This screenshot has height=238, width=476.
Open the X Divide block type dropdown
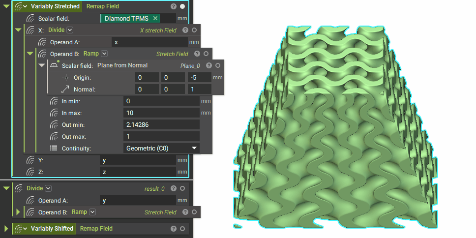[x=70, y=30]
